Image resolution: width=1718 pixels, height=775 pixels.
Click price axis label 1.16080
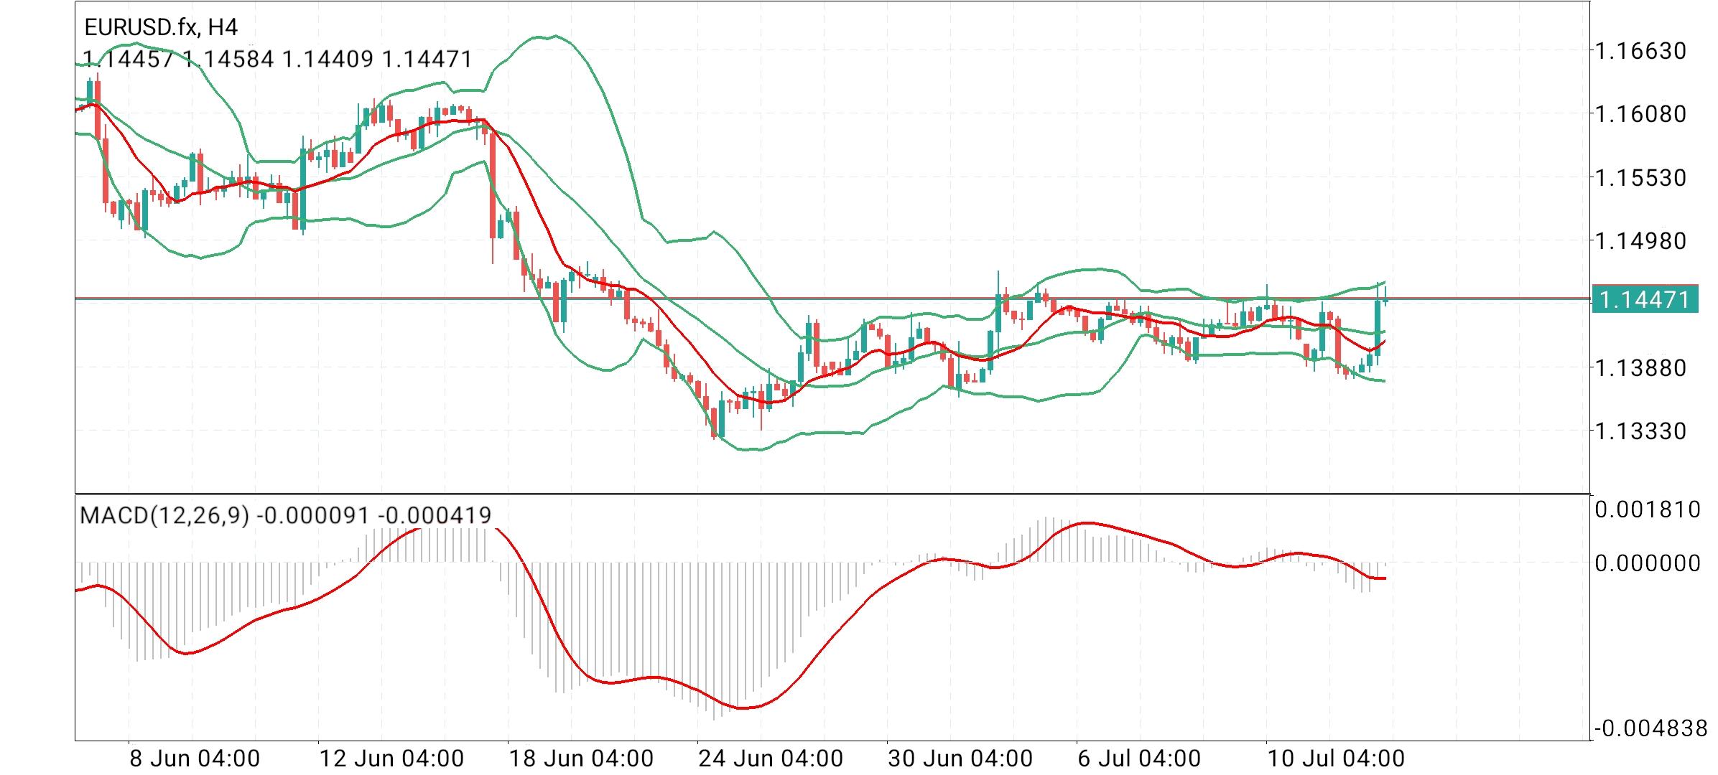pos(1641,113)
